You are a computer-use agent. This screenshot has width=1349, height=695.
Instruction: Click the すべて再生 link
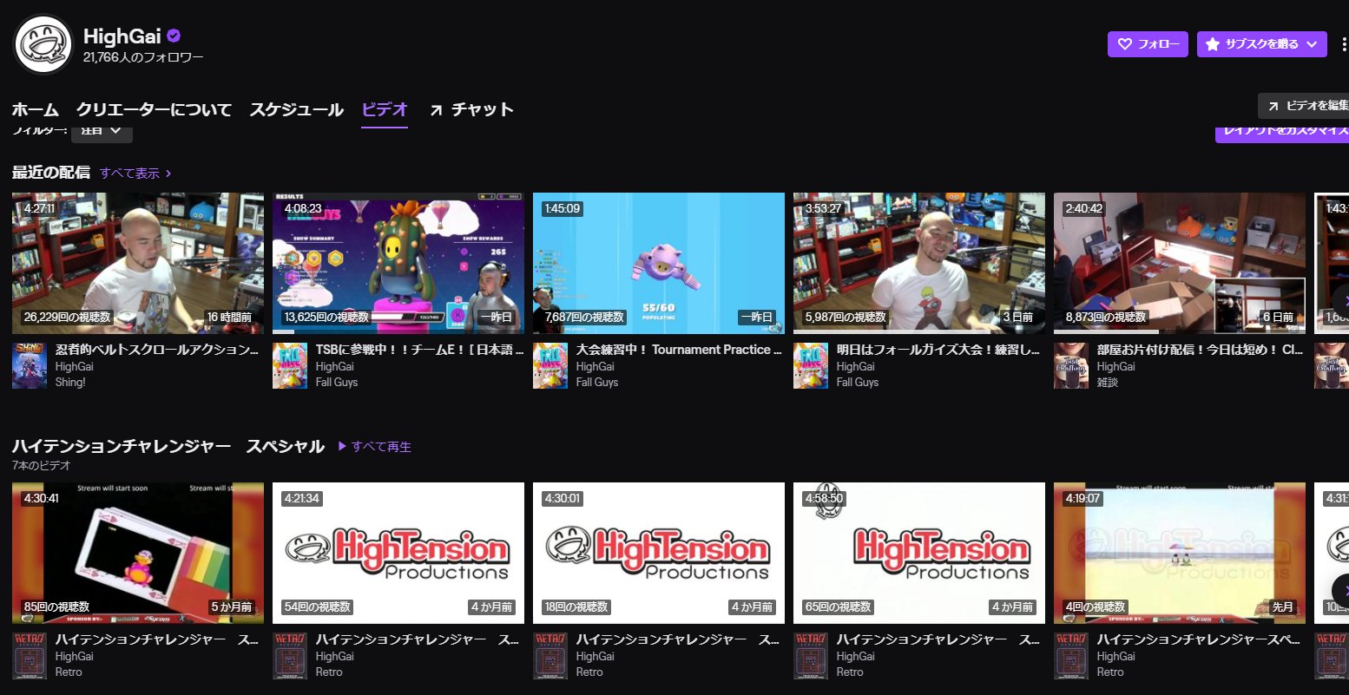[x=374, y=447]
